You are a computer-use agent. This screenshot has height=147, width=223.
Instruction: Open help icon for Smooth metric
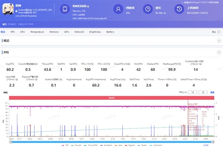click(36, 64)
